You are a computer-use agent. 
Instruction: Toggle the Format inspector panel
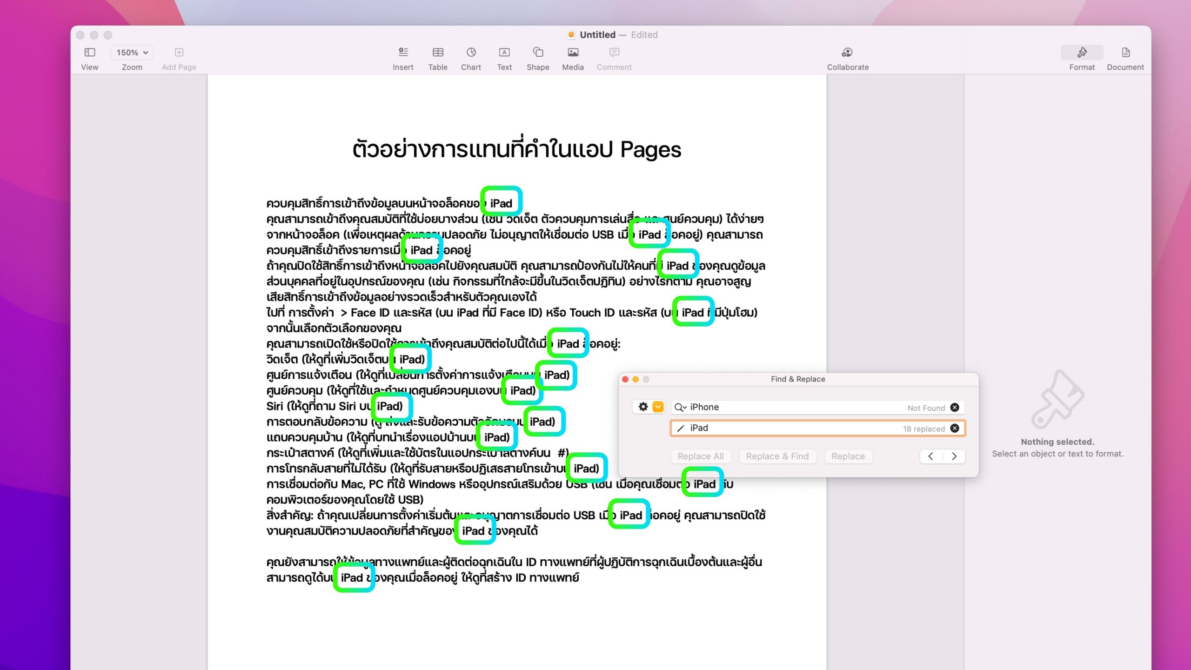[x=1082, y=53]
